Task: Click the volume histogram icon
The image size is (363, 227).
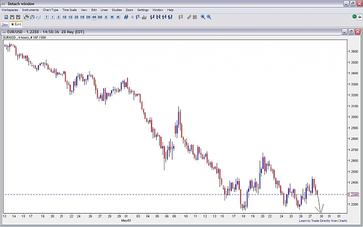Action: point(144,17)
